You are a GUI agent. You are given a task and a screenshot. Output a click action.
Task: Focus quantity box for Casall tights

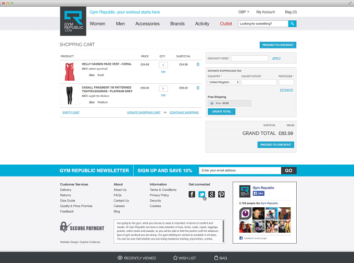pos(163,89)
